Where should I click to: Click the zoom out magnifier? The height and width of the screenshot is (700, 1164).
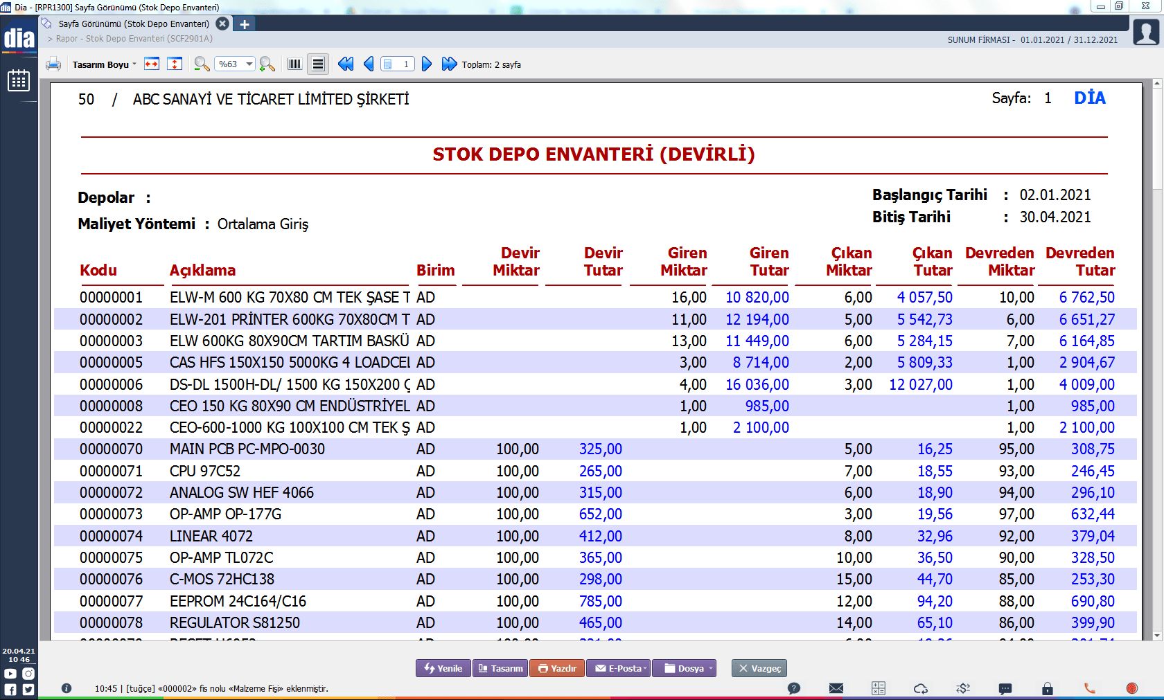(202, 64)
